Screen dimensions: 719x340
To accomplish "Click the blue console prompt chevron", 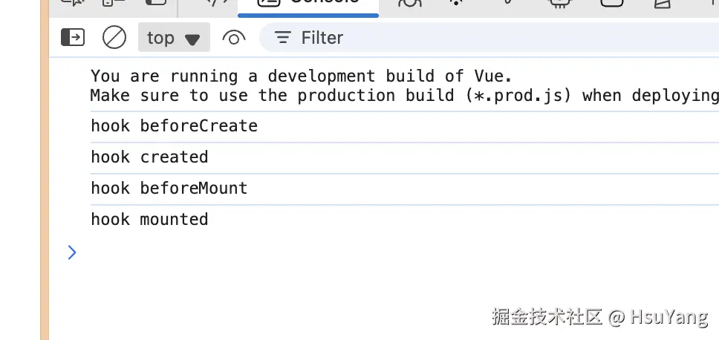I will click(72, 252).
